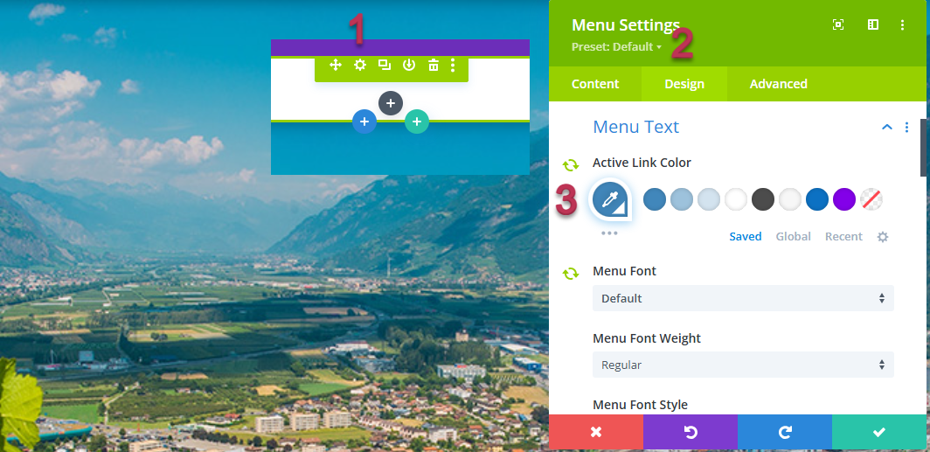Viewport: 930px width, 452px height.
Task: Click the move icon in module toolbar
Action: 336,66
